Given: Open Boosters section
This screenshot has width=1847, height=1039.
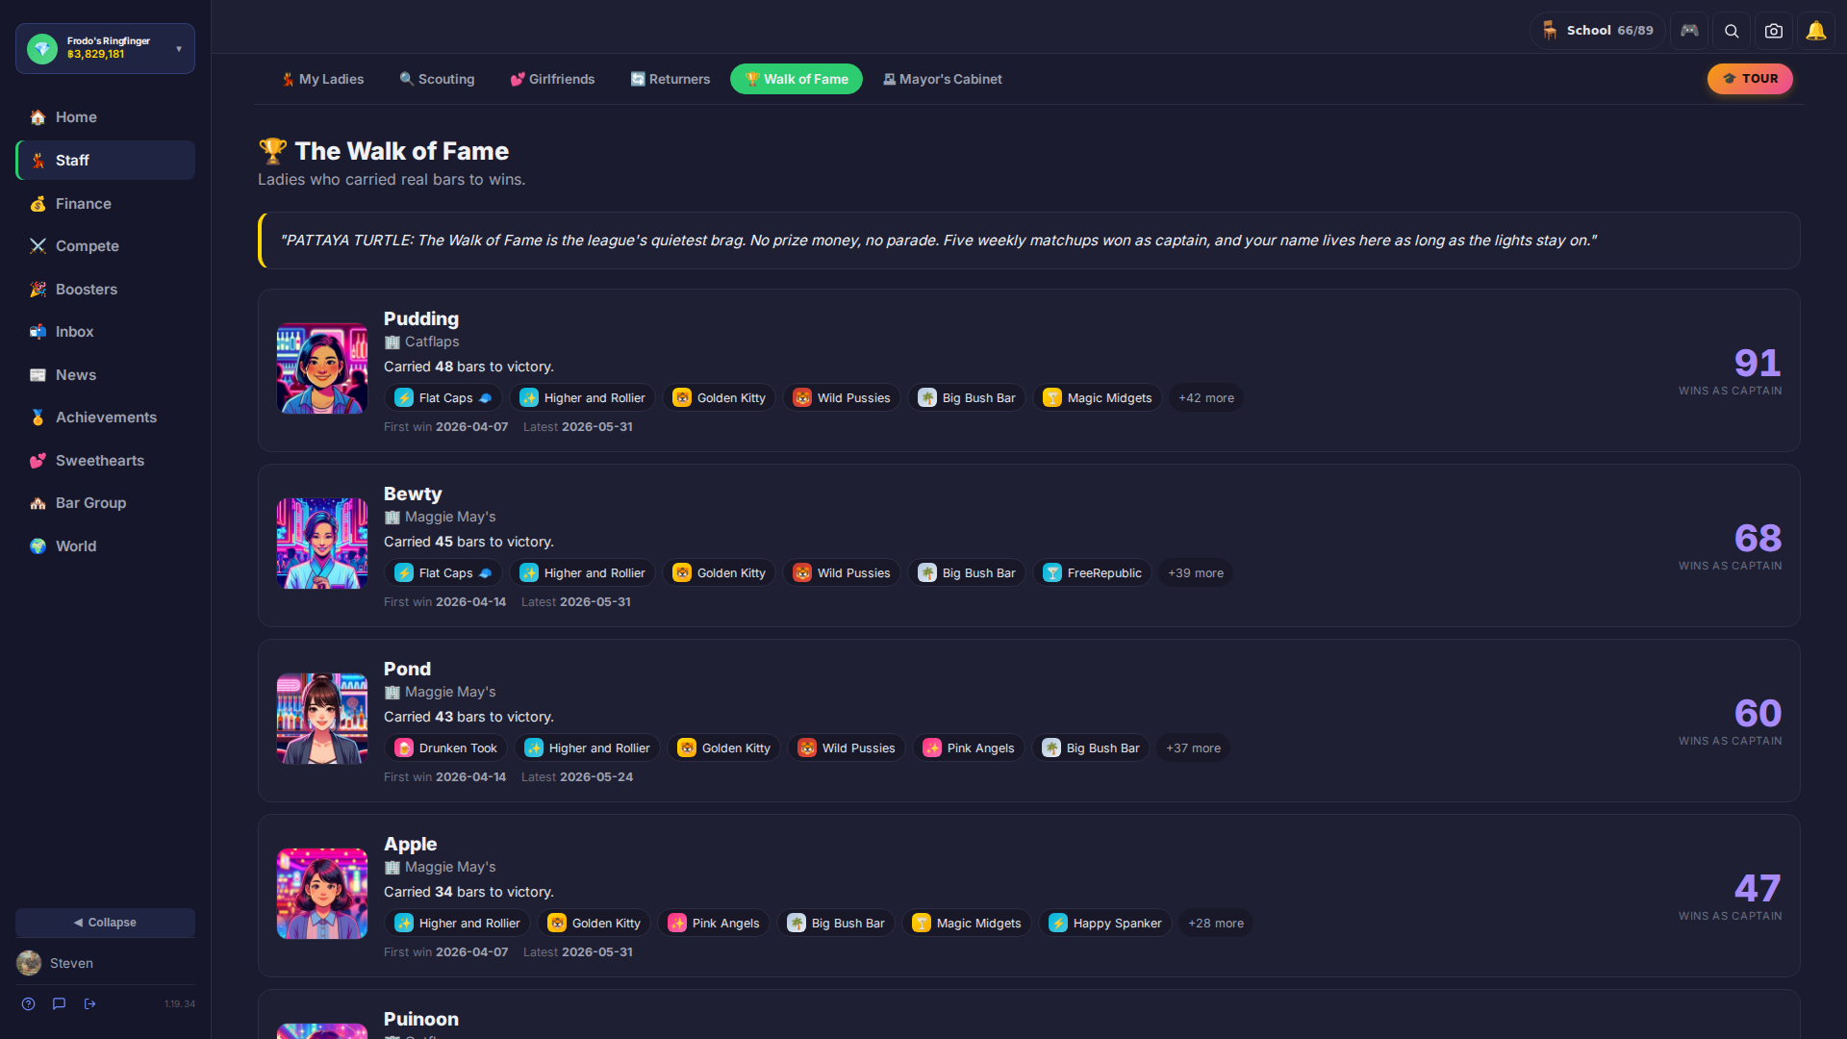Looking at the screenshot, I should click(106, 290).
